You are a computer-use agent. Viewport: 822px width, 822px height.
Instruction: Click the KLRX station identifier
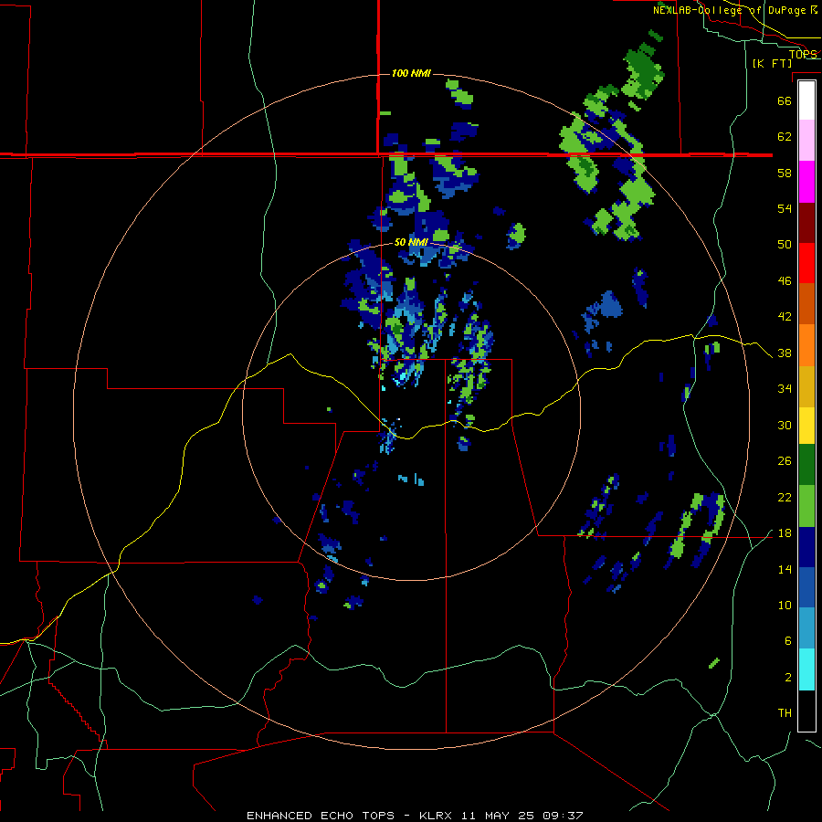pos(437,816)
